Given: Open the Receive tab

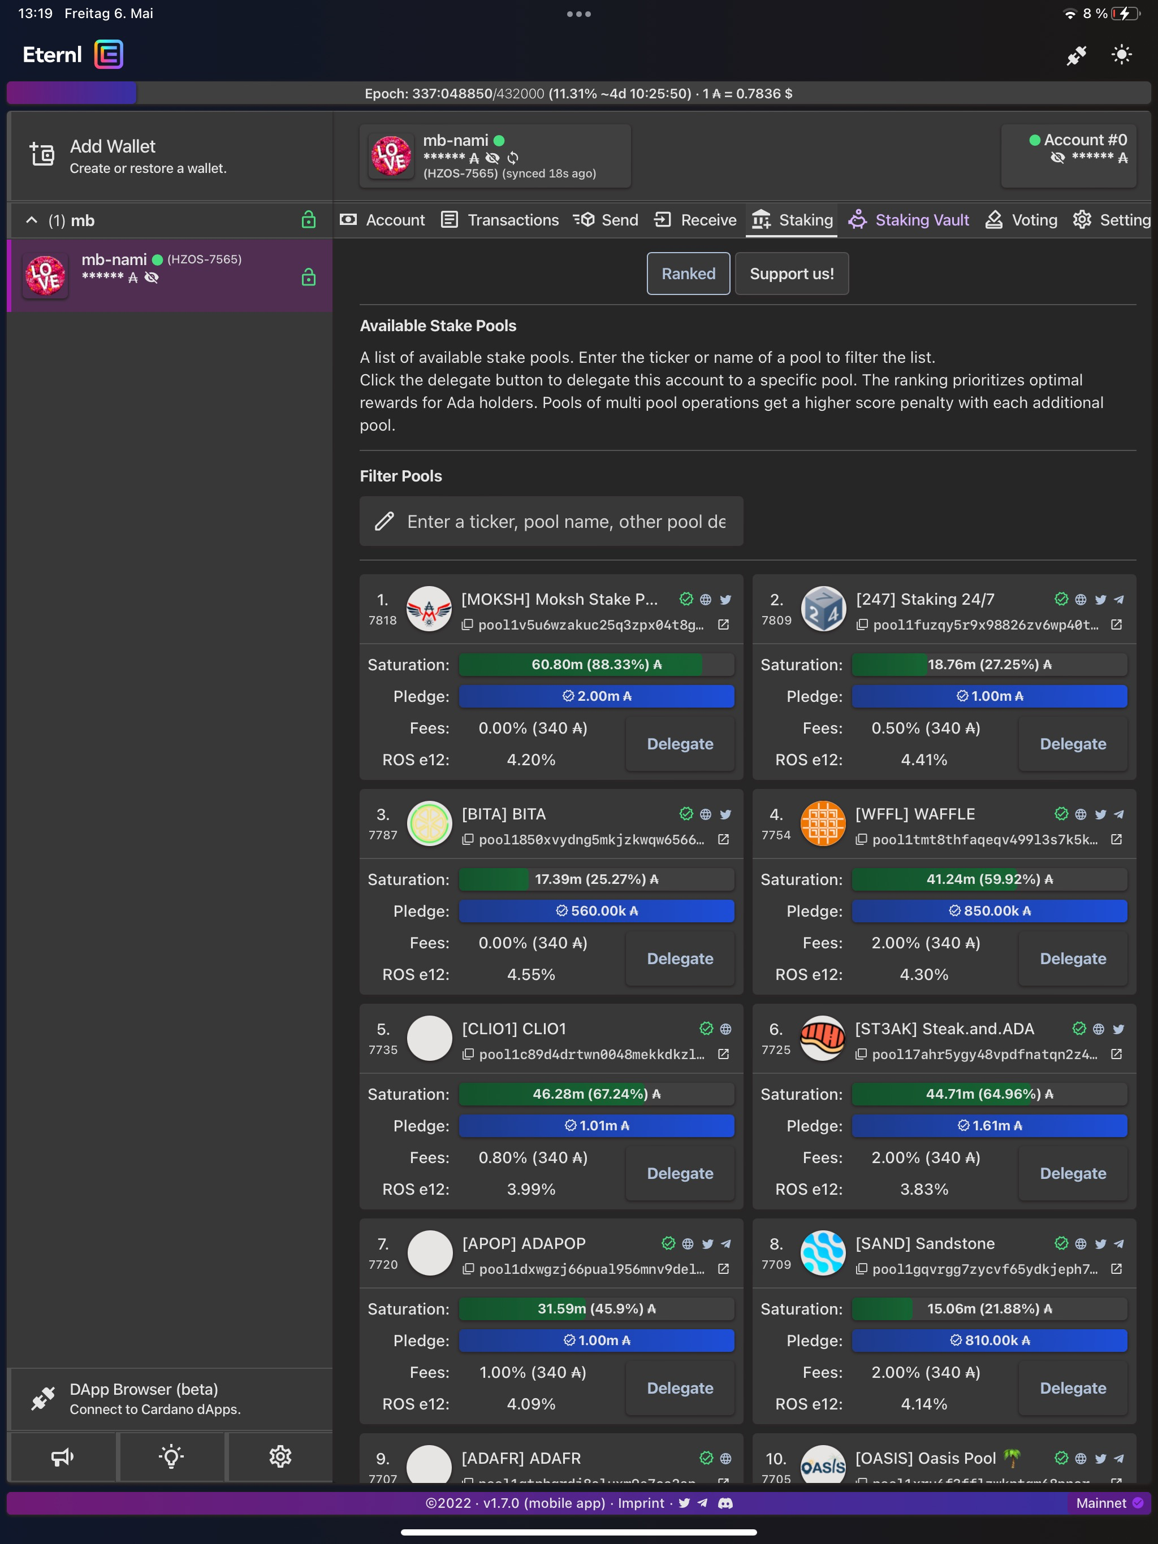Looking at the screenshot, I should tap(695, 220).
